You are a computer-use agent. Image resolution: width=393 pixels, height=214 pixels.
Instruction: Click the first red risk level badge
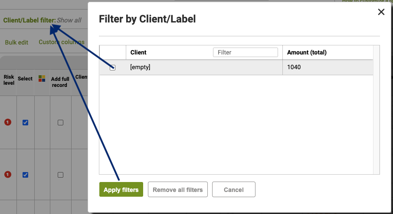pyautogui.click(x=8, y=122)
